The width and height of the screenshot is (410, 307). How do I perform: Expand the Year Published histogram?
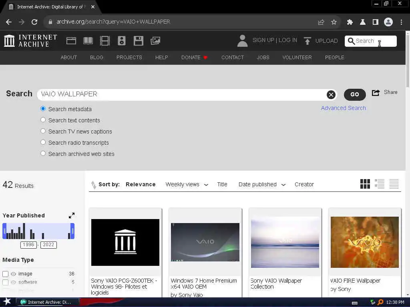click(x=71, y=215)
